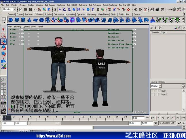Click the command line input field

pyautogui.click(x=47, y=128)
